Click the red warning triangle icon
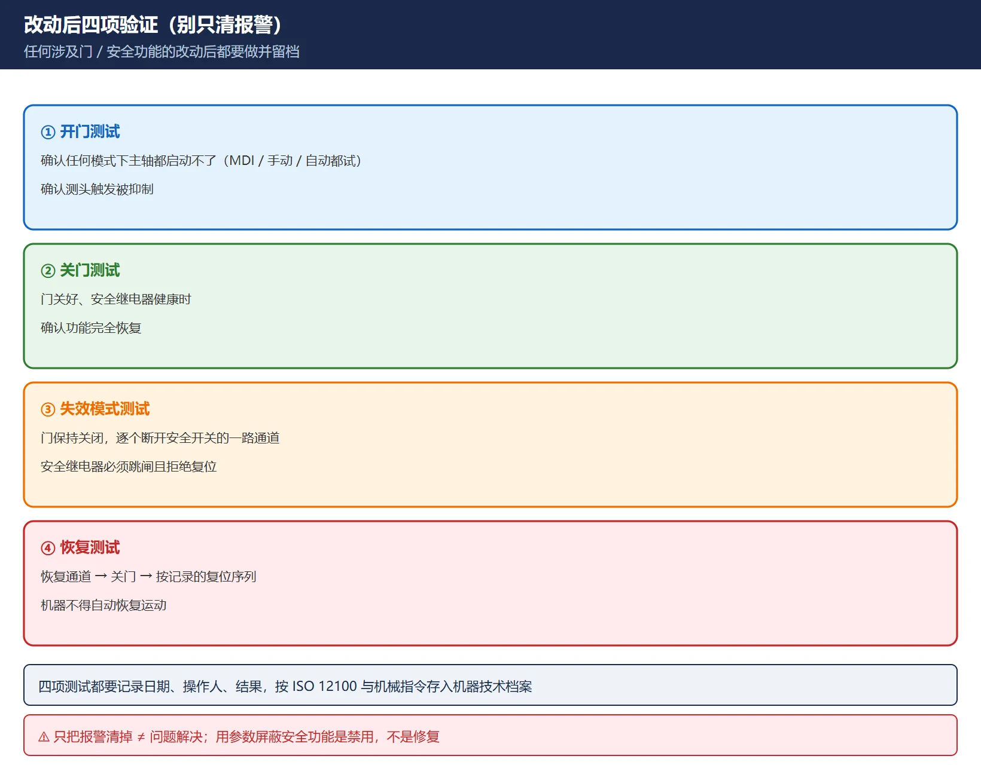Viewport: 981px width, 765px height. pyautogui.click(x=44, y=737)
